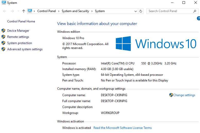Maximize the System window
Image resolution: width=200 pixels, height=133 pixels.
(184, 3)
